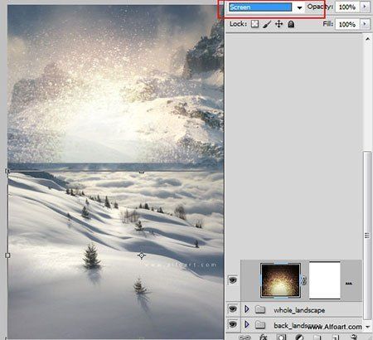Click the layers panel scroll up arrow
Image resolution: width=373 pixels, height=340 pixels.
point(367,39)
